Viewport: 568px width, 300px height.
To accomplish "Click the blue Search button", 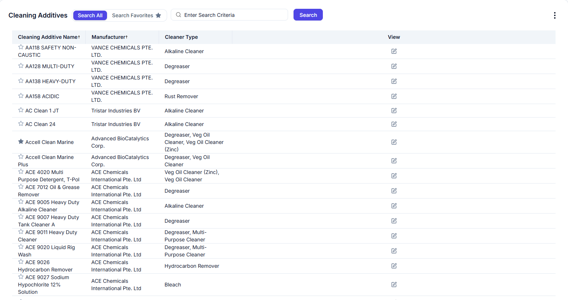I will coord(308,15).
